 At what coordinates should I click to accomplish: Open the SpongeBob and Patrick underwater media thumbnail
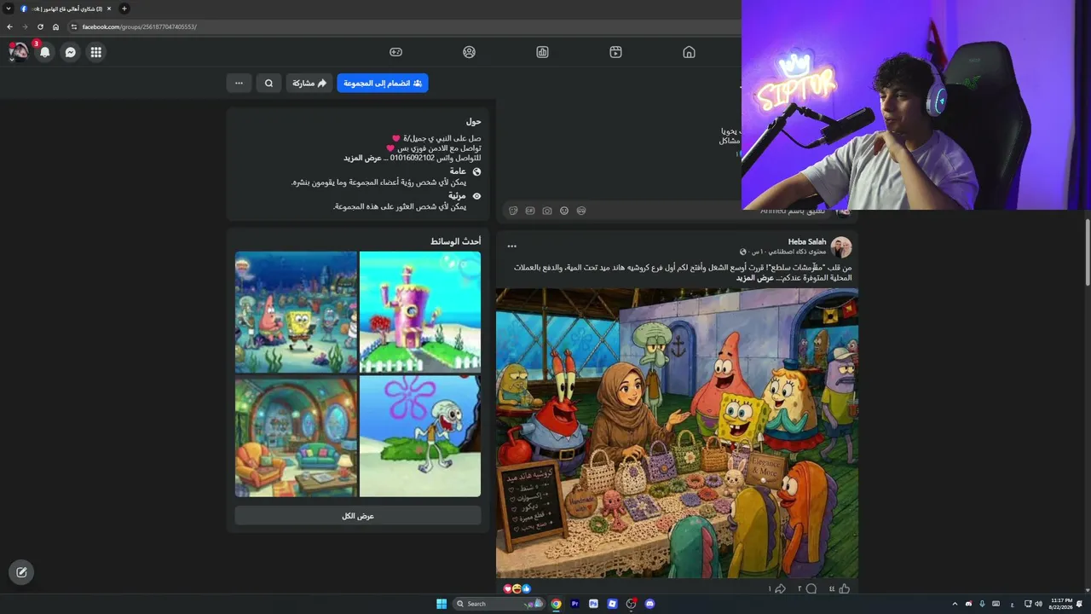pyautogui.click(x=296, y=312)
